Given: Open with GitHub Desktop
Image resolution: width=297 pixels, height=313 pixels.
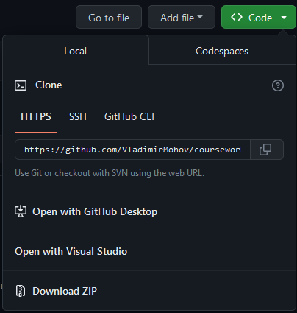Looking at the screenshot, I should pyautogui.click(x=149, y=211).
